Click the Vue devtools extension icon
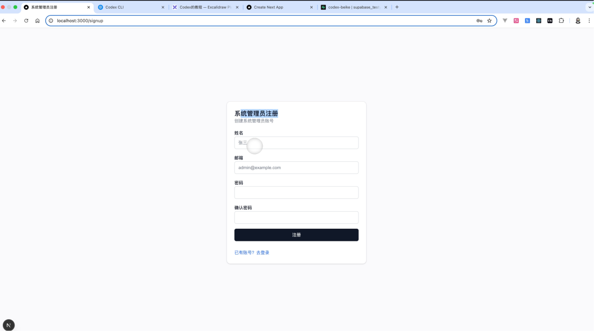594x331 pixels. click(505, 21)
